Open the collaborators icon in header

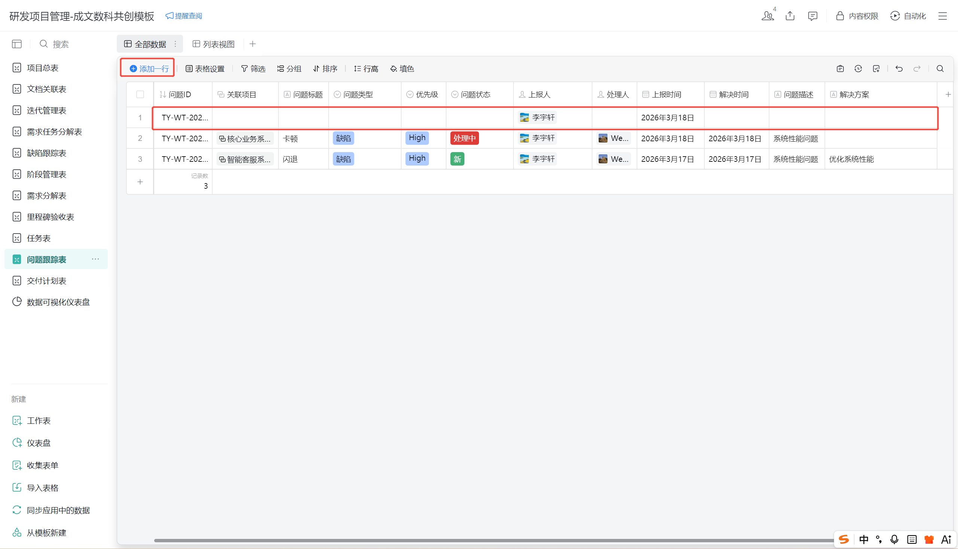pyautogui.click(x=768, y=16)
